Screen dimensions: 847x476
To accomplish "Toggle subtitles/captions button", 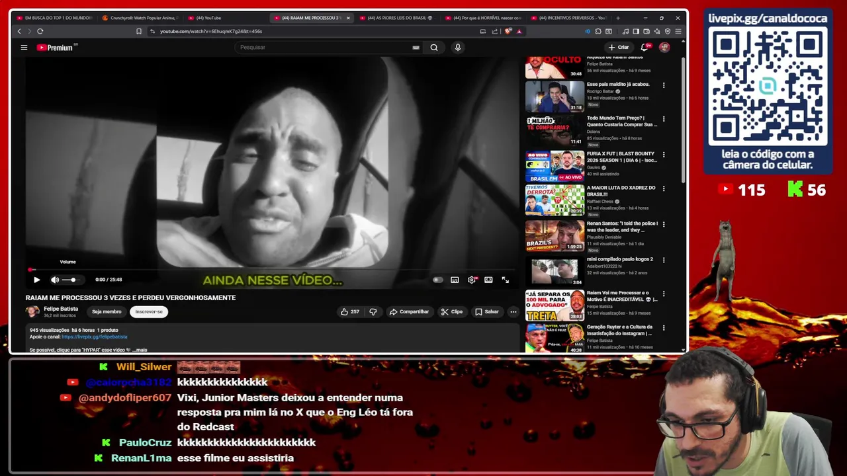I will pos(455,280).
